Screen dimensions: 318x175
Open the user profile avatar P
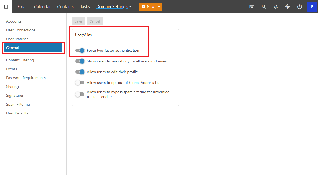[312, 7]
